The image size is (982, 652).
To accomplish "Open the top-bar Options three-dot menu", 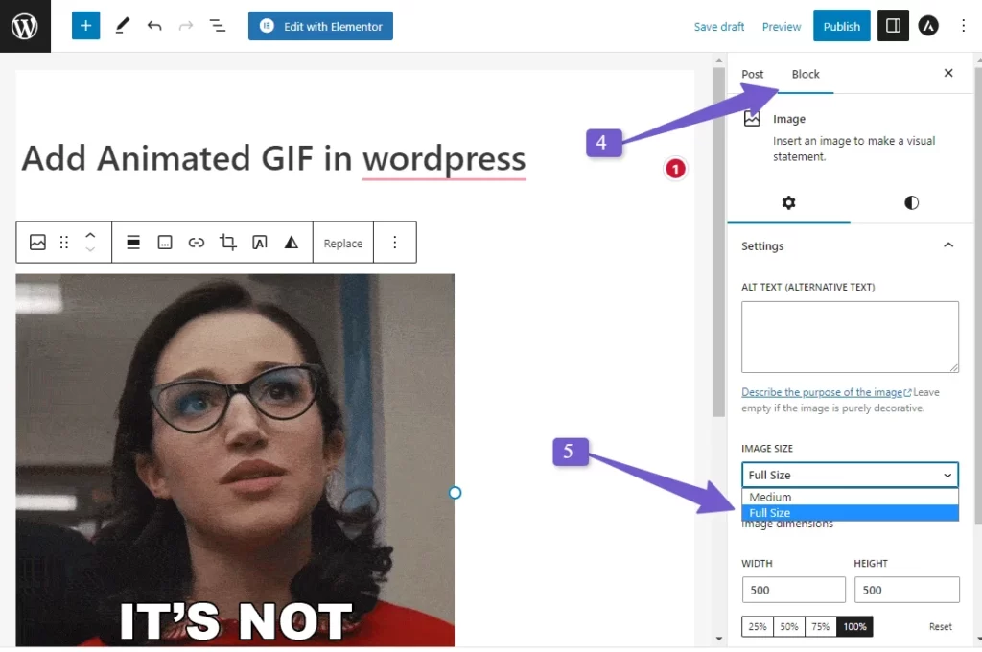I will coord(963,26).
